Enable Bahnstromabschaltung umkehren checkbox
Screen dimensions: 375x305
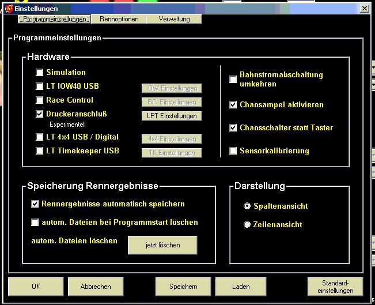click(233, 80)
